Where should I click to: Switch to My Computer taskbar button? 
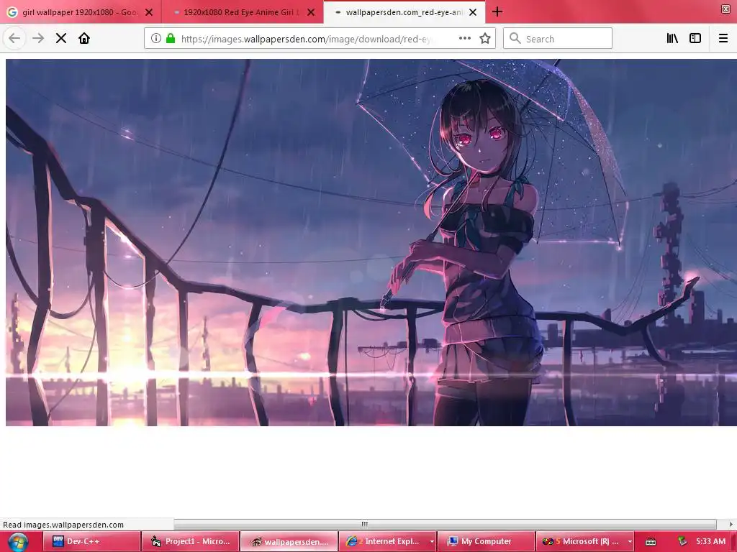pos(486,541)
